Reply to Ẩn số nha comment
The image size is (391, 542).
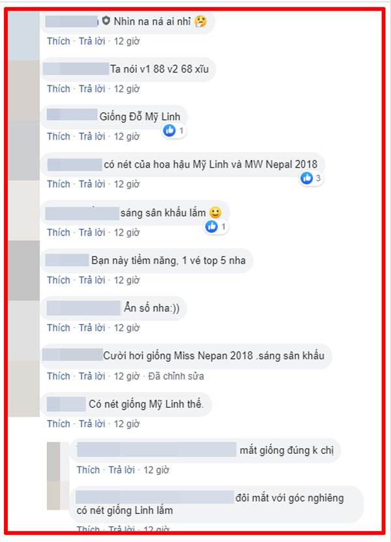[x=92, y=327]
